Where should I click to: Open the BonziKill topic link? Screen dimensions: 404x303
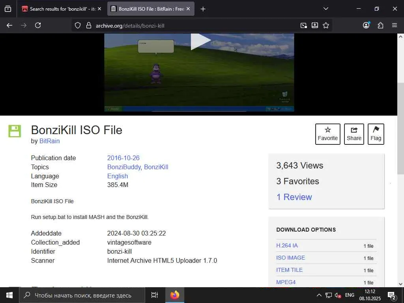(x=156, y=167)
